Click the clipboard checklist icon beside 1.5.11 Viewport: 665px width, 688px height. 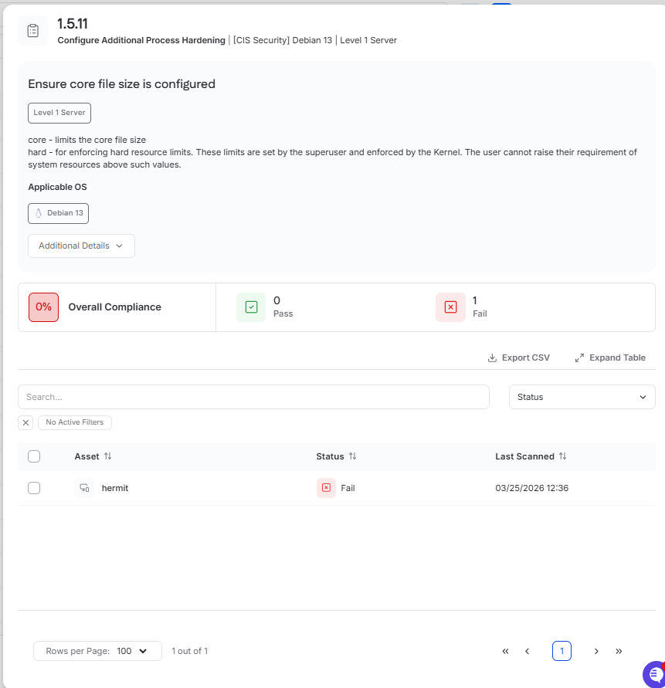(x=33, y=31)
